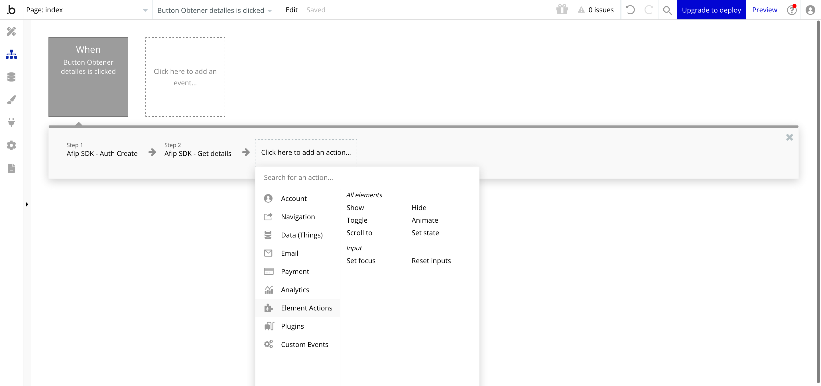Select the Custom Events category
Viewport: 821px width, 386px height.
pos(298,345)
